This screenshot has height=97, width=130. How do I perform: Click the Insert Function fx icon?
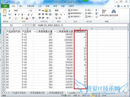click(x=34, y=25)
